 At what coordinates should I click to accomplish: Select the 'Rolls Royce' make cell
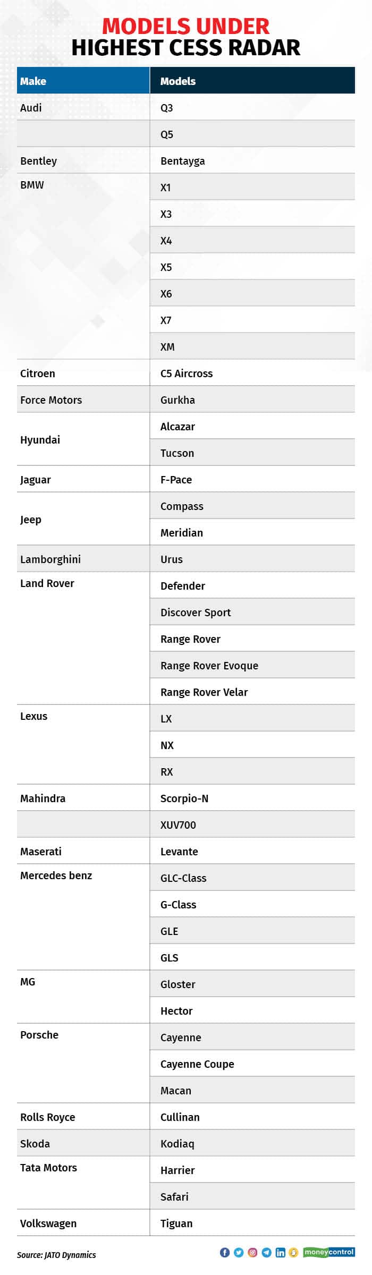48,1117
